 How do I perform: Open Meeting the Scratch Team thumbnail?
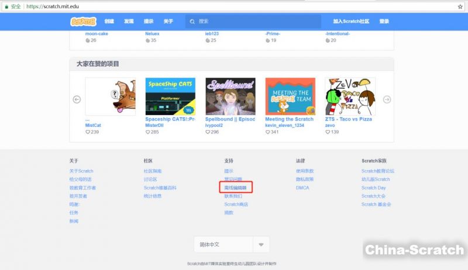pos(290,96)
